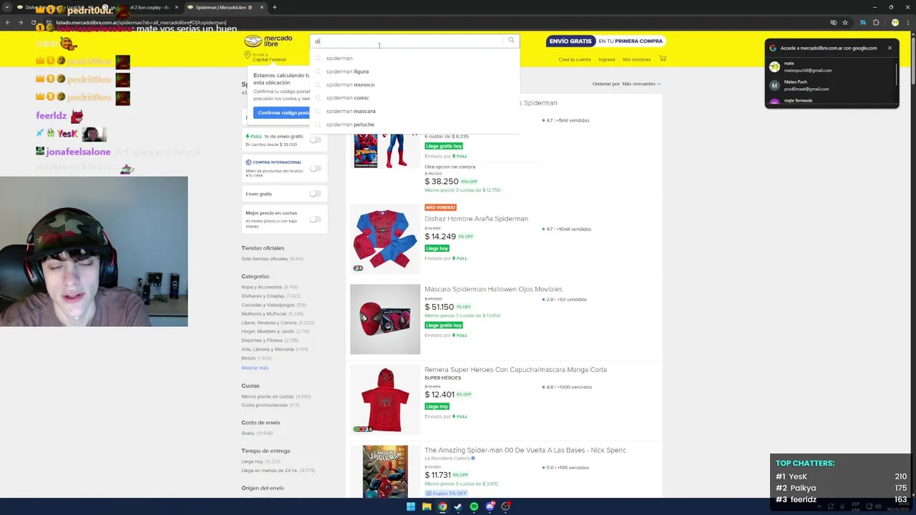The height and width of the screenshot is (515, 916).
Task: Open the browser extensions puzzle icon
Action: (876, 23)
